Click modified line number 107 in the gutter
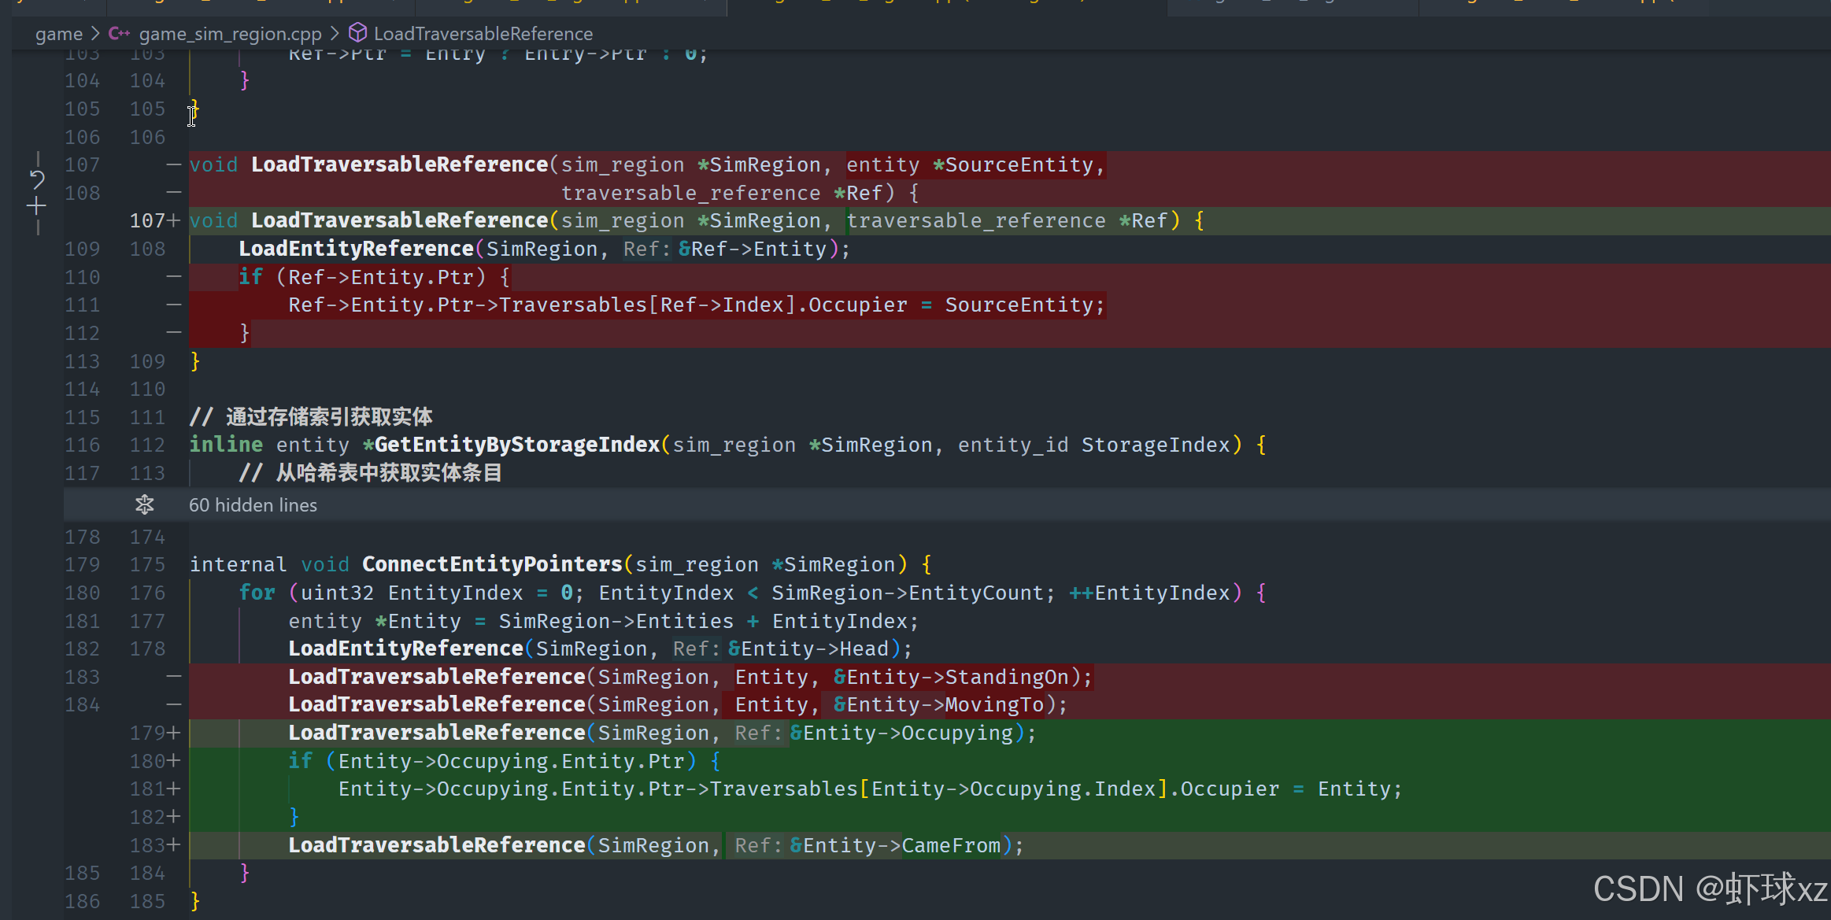 click(x=146, y=221)
